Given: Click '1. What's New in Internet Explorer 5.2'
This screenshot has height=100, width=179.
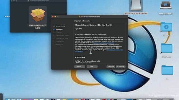Looking at the screenshot, I should (88, 61).
